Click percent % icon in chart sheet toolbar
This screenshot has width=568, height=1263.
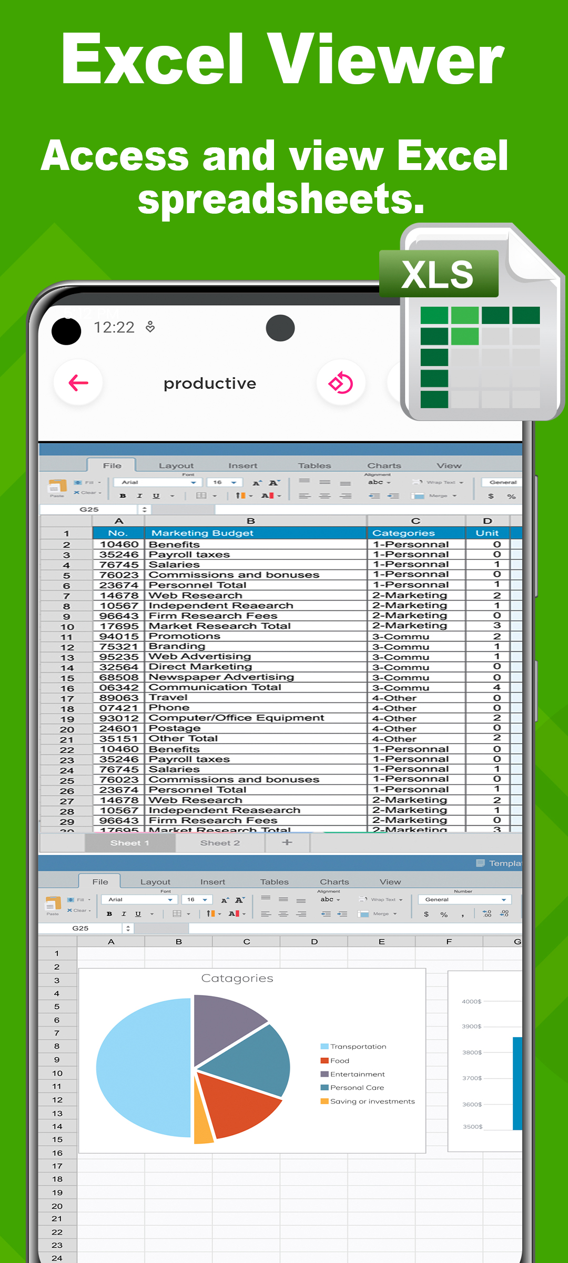pos(444,915)
